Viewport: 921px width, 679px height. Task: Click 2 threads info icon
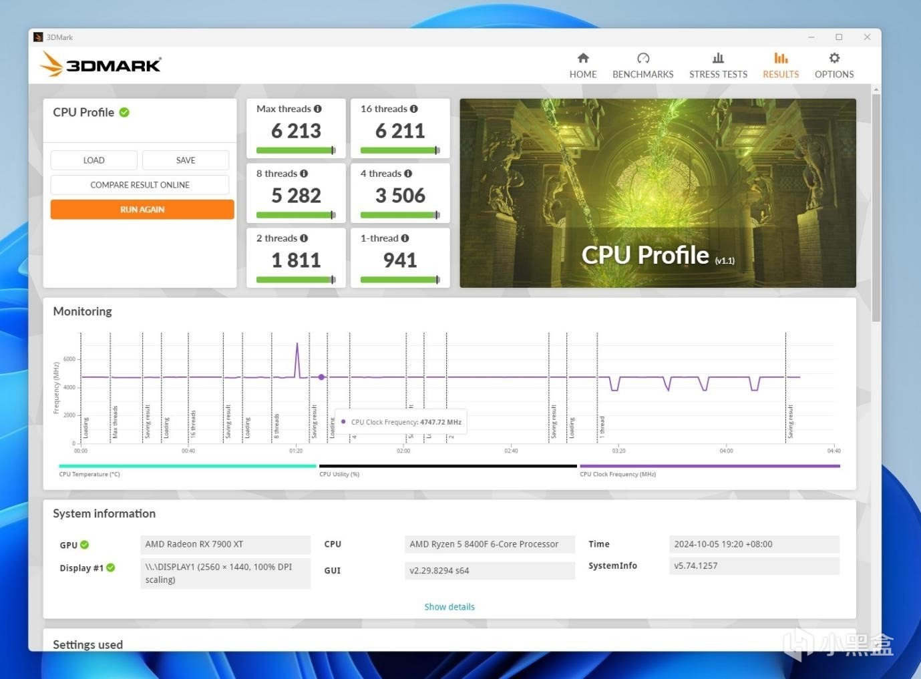click(304, 238)
